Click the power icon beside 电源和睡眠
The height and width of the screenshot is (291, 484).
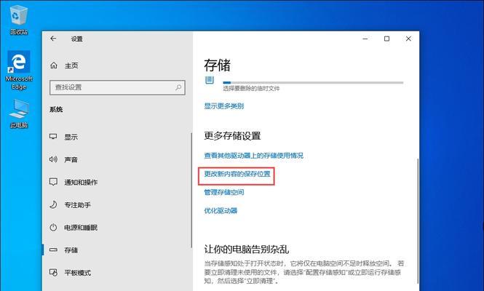53,228
